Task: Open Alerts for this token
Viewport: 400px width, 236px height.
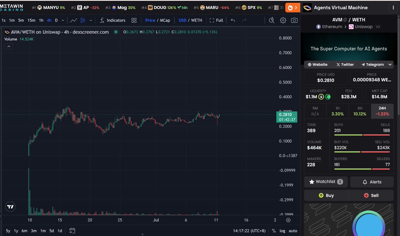Action: tap(372, 182)
